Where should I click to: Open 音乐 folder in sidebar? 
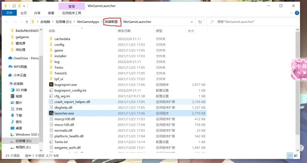coord(16,122)
